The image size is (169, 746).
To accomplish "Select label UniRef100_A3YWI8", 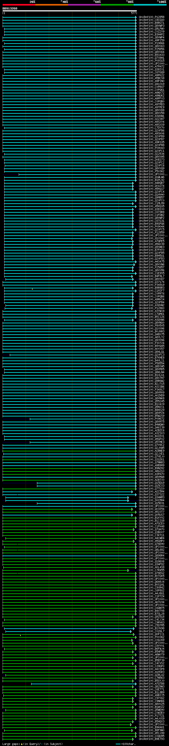I will coord(152,311).
